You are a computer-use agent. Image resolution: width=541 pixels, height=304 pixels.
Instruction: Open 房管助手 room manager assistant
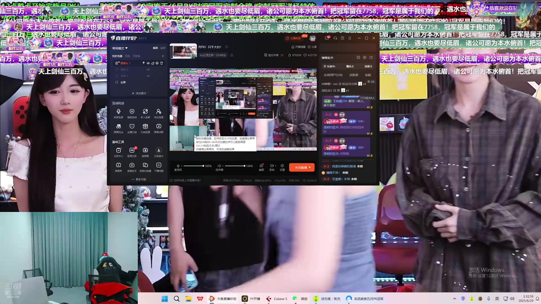(x=132, y=167)
